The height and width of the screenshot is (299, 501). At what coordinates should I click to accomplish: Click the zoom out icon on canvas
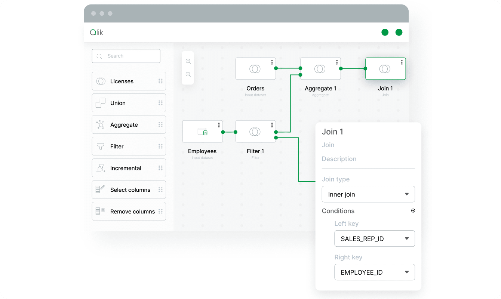point(188,74)
